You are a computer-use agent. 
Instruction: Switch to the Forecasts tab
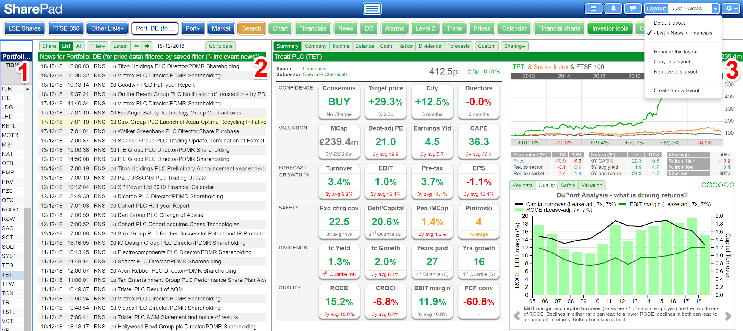458,46
